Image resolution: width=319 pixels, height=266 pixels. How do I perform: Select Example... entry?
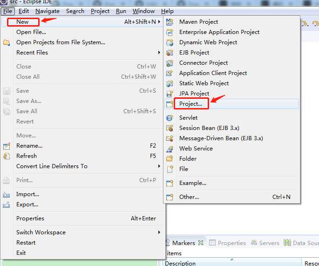point(231,183)
